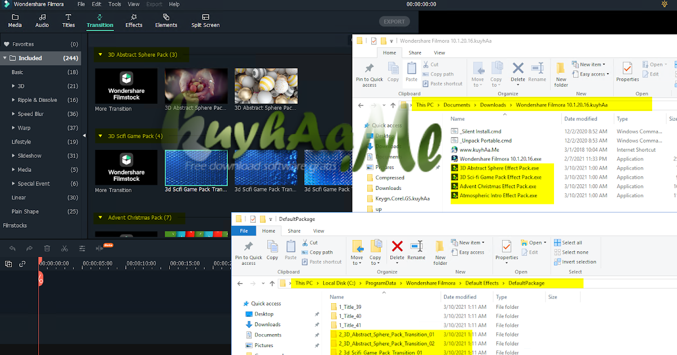Open the File menu in Filmora
Viewport: 677px width, 355px height.
coord(81,4)
